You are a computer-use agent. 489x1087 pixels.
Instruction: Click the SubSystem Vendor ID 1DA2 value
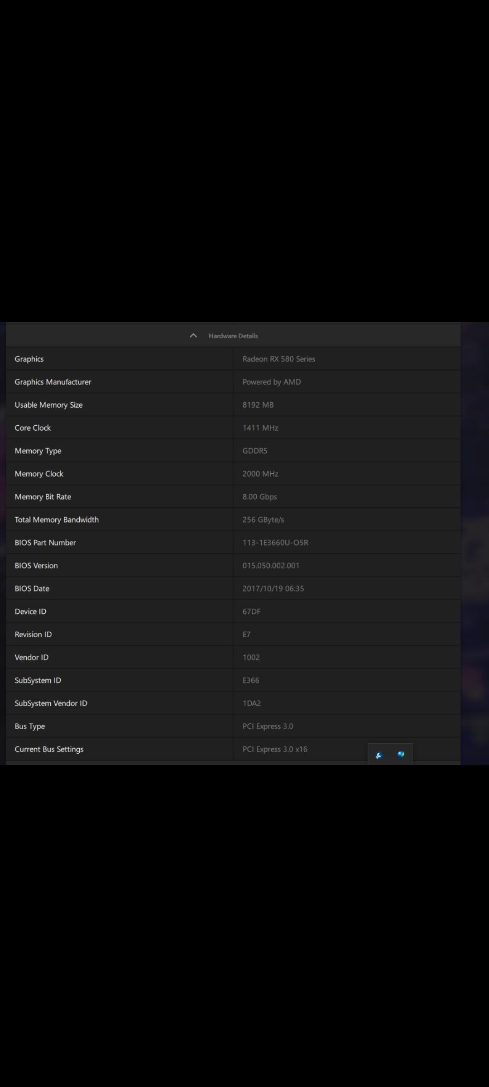(252, 703)
